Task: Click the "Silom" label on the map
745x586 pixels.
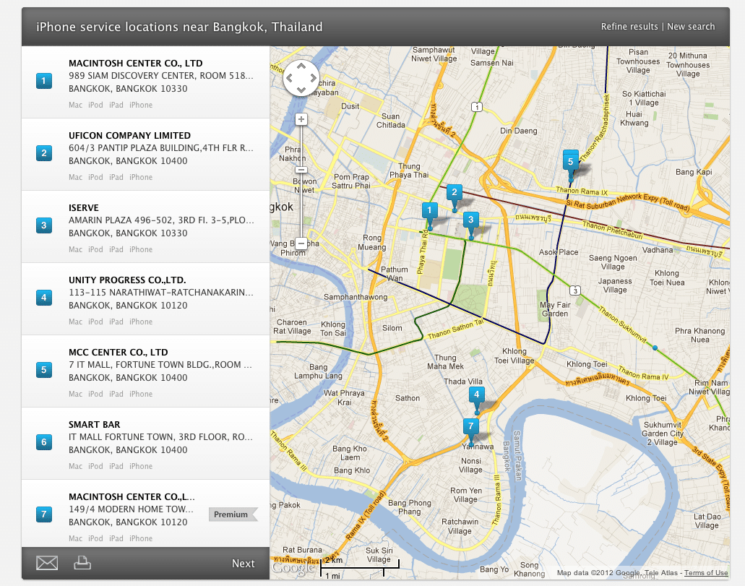Action: [x=392, y=328]
